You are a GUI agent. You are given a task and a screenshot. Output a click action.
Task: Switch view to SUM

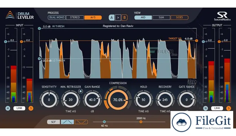click(161, 17)
